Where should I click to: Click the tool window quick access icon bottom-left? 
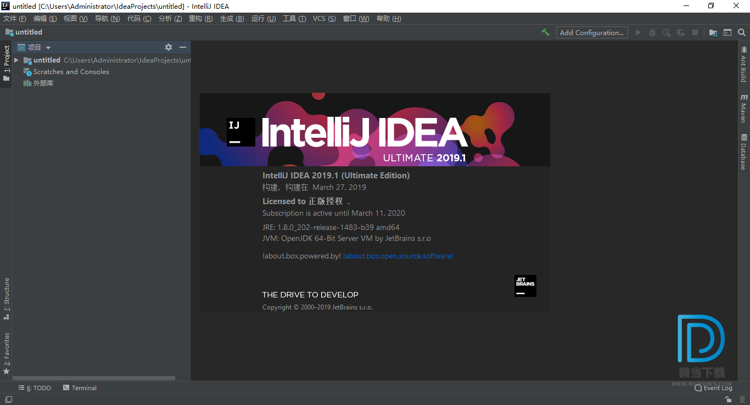(x=9, y=400)
